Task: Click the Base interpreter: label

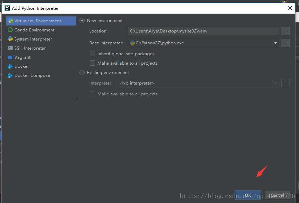Action: (x=106, y=43)
